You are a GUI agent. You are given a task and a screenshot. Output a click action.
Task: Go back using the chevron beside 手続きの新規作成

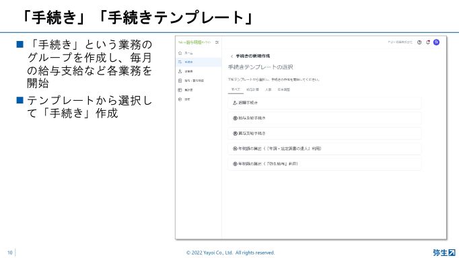(232, 56)
